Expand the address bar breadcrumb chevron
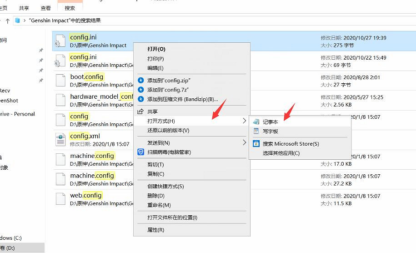Screen dimensions: 416x253 click(25, 20)
